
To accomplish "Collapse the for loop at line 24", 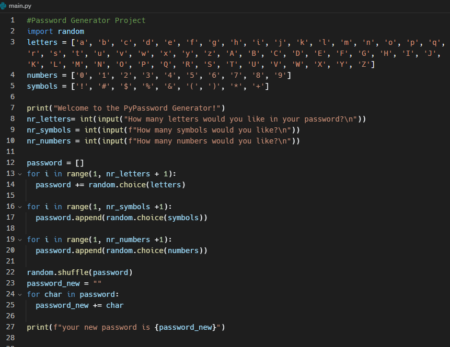I will point(19,294).
